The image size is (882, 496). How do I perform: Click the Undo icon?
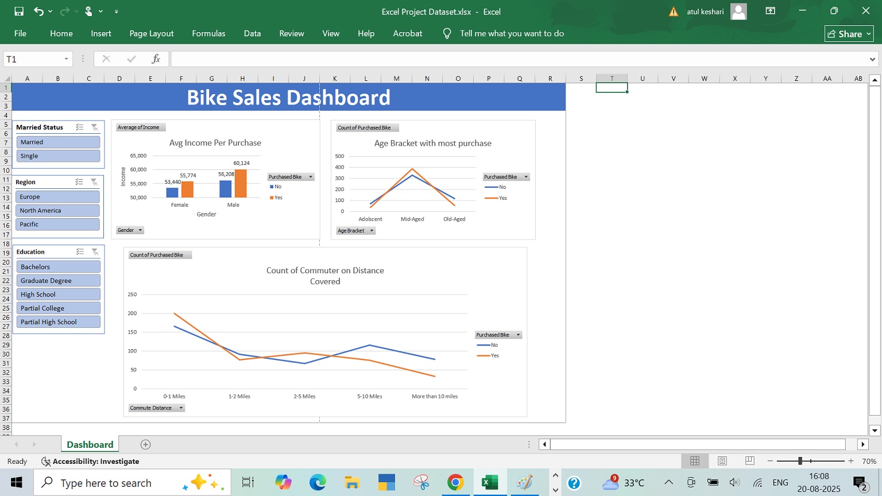(38, 11)
